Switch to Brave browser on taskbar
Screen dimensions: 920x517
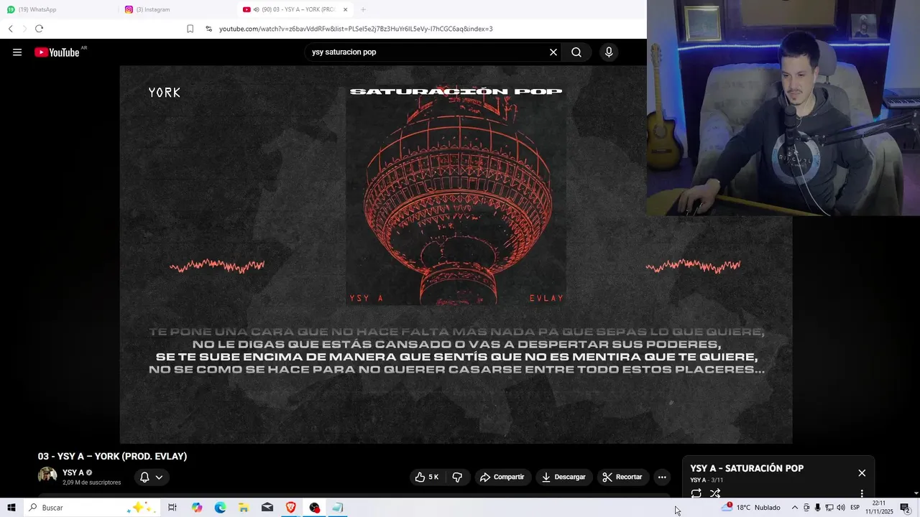291,508
